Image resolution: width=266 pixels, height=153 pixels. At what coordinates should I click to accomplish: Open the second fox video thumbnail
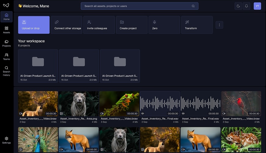pyautogui.click(x=201, y=140)
